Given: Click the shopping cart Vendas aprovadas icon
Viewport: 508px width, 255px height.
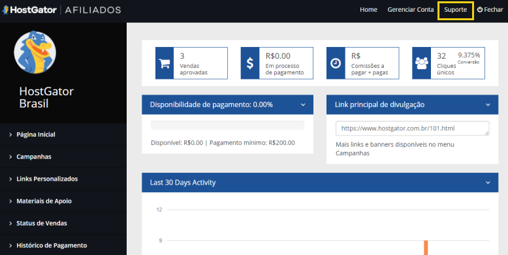Looking at the screenshot, I should tap(165, 63).
